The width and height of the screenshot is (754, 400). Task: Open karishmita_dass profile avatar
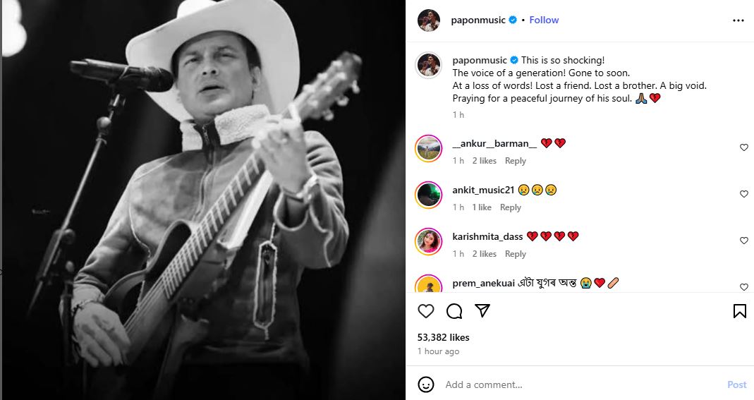tap(429, 241)
